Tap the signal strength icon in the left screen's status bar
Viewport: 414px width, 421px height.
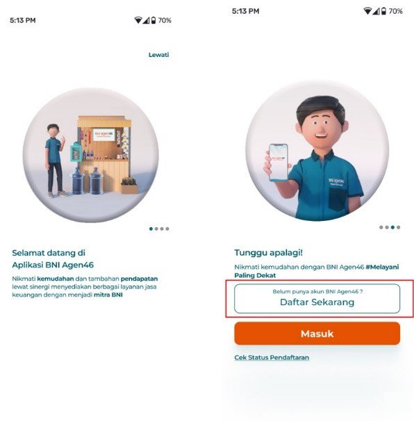[147, 20]
